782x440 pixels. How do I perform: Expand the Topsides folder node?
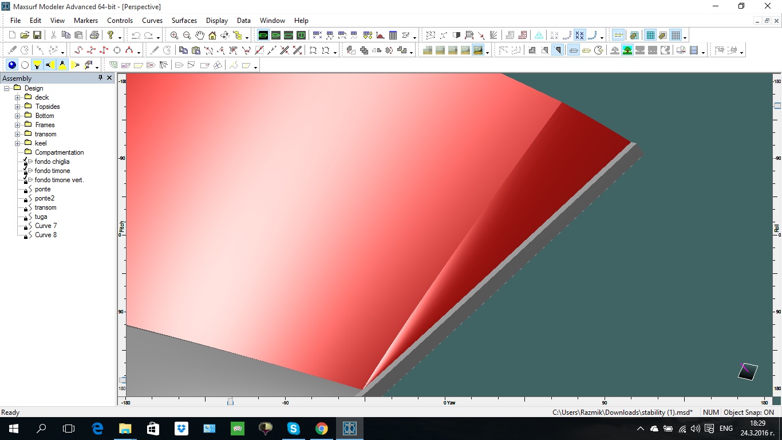click(x=18, y=107)
